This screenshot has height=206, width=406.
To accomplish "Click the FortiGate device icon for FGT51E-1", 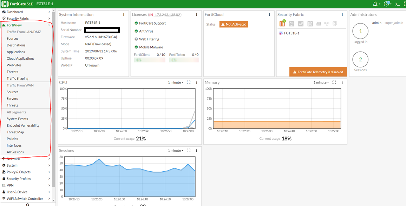I will pyautogui.click(x=281, y=33).
